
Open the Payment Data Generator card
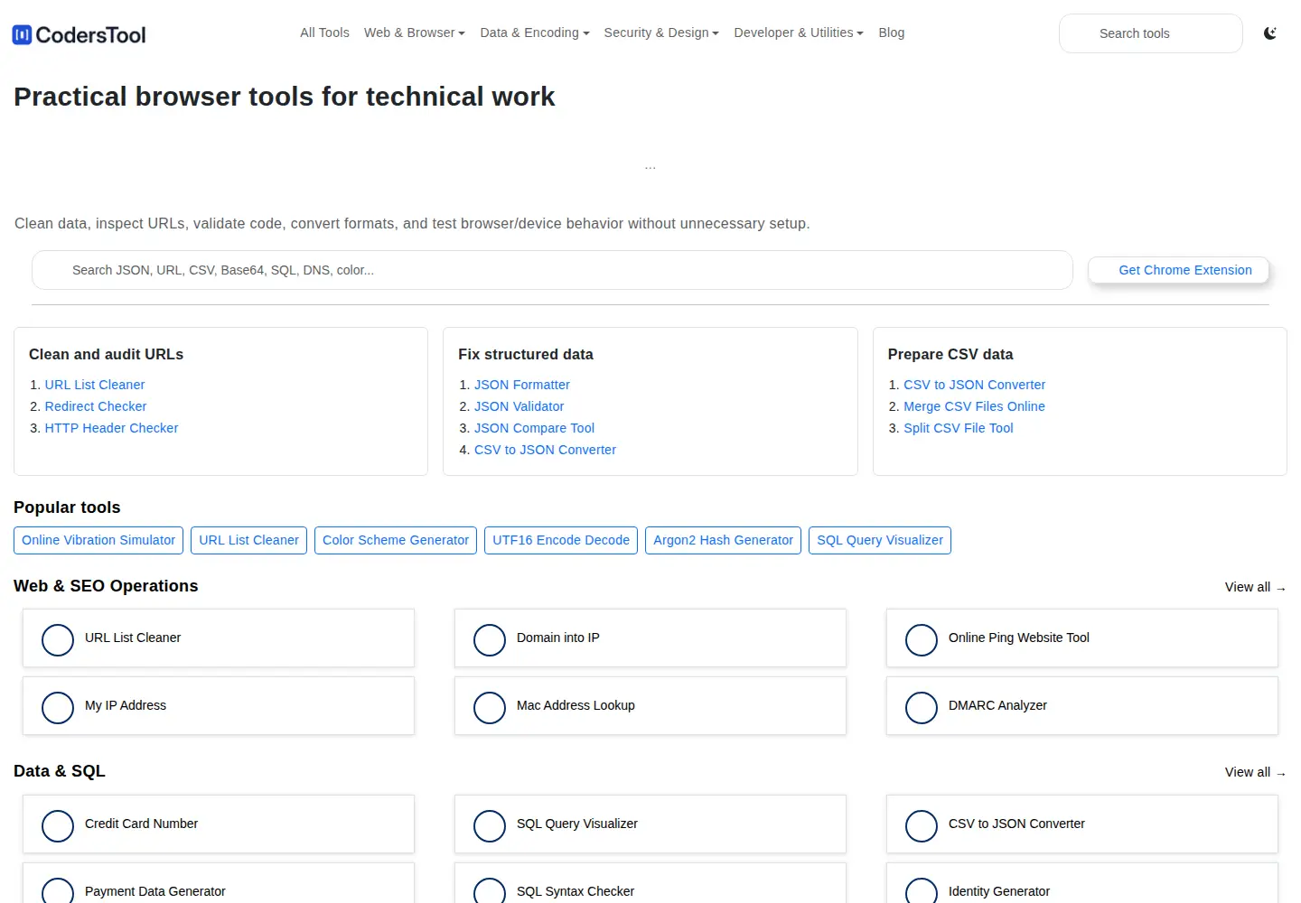(219, 884)
